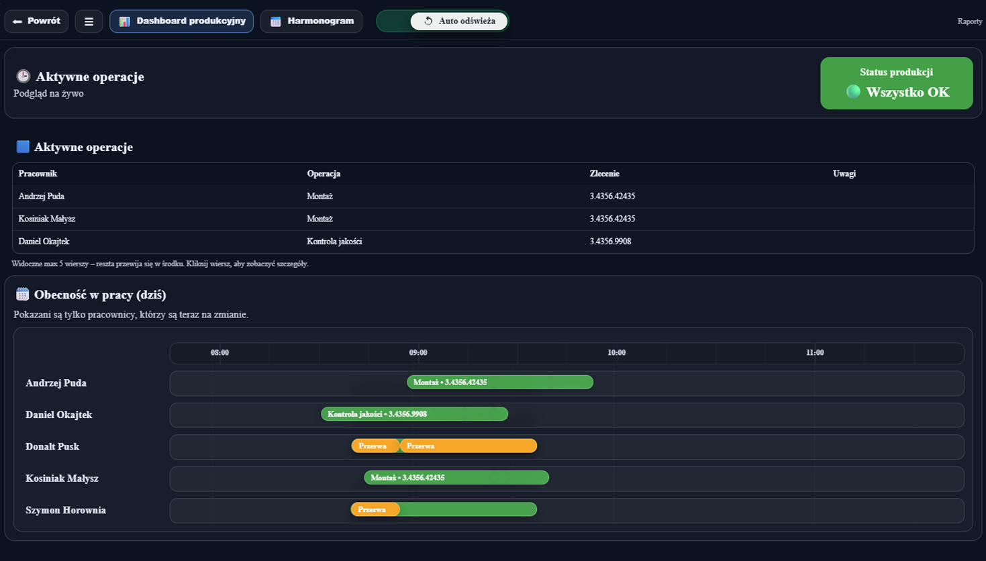Click the left arrow icon on Powrót

[x=17, y=21]
